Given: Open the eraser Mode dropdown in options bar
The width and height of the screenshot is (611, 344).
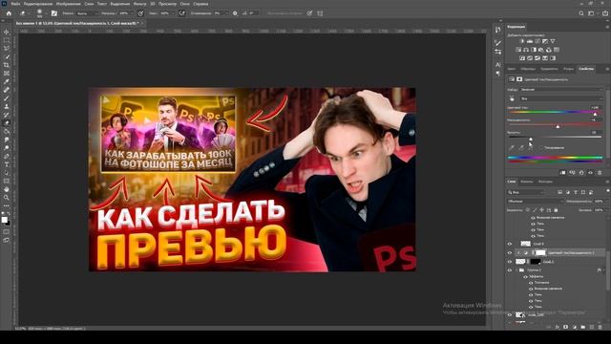Looking at the screenshot, I should pos(87,13).
